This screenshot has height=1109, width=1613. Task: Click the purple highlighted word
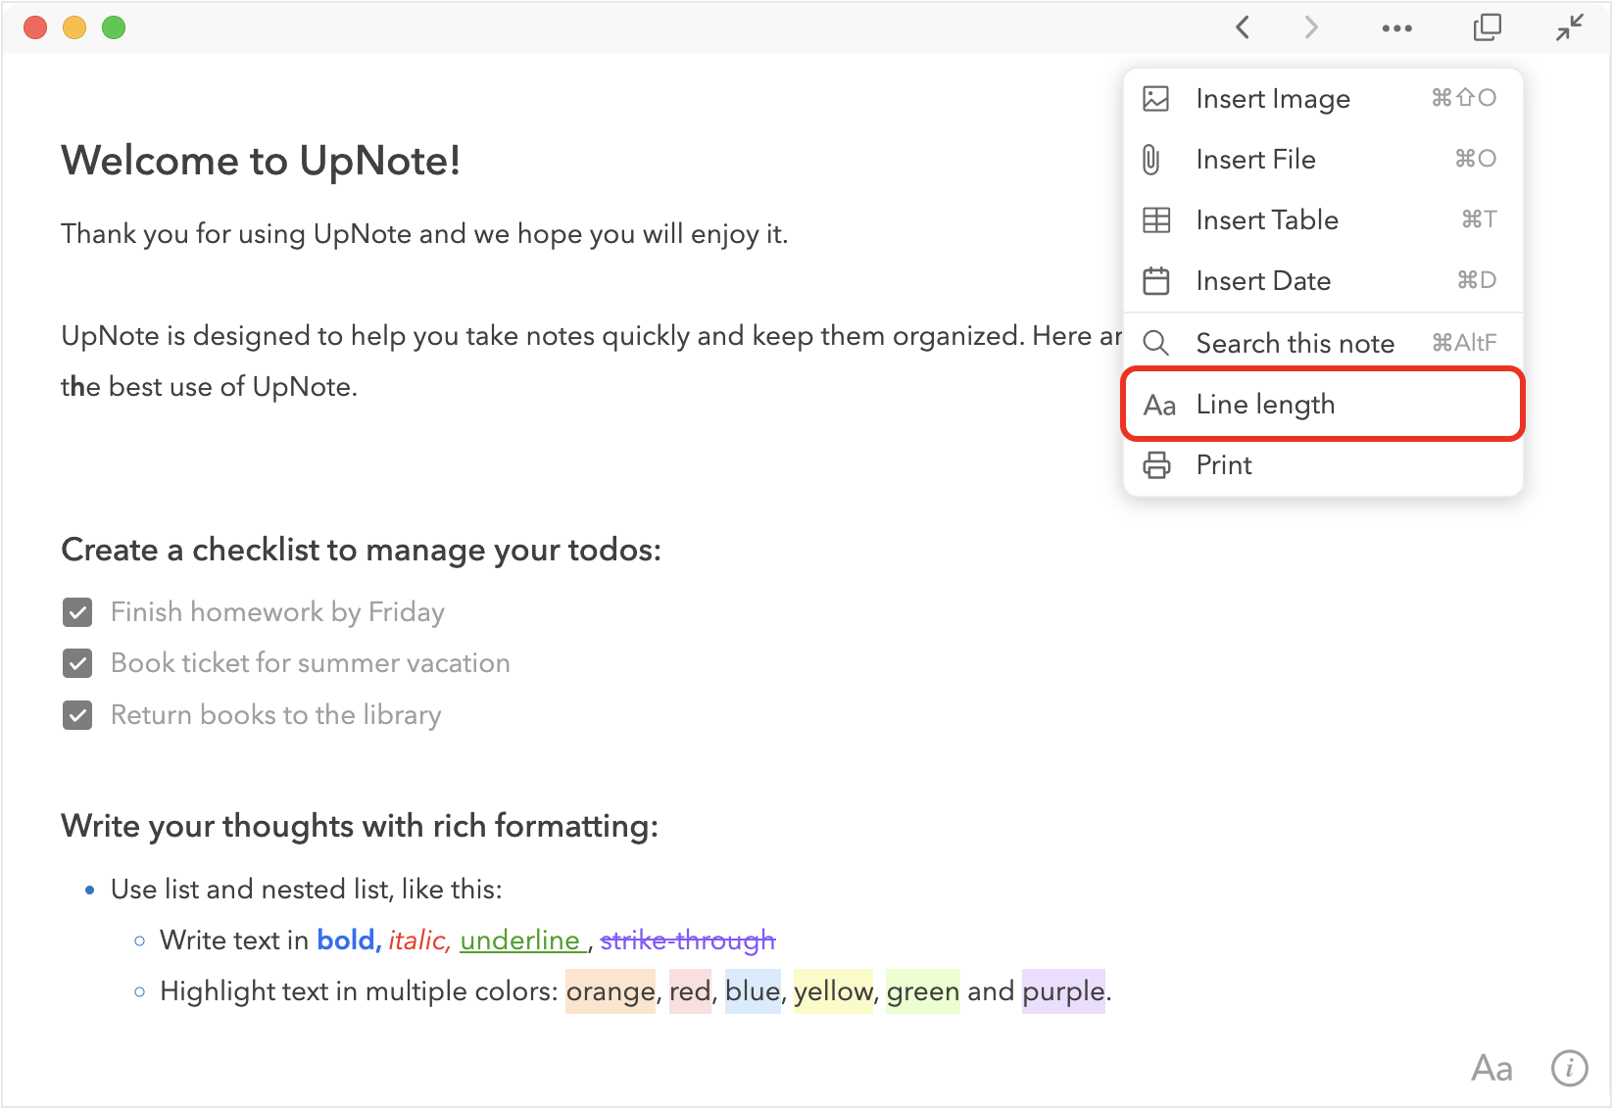(1063, 991)
